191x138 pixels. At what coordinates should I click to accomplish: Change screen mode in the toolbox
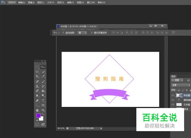43,125
